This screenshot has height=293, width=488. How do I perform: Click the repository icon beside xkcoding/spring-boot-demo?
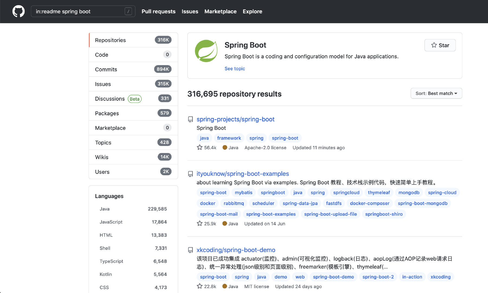(190, 250)
